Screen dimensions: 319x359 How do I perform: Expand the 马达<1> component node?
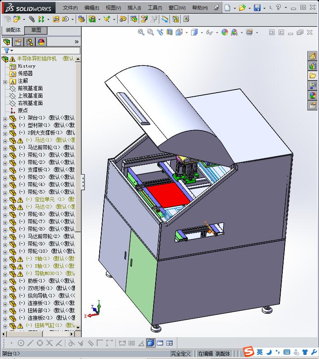pos(5,141)
